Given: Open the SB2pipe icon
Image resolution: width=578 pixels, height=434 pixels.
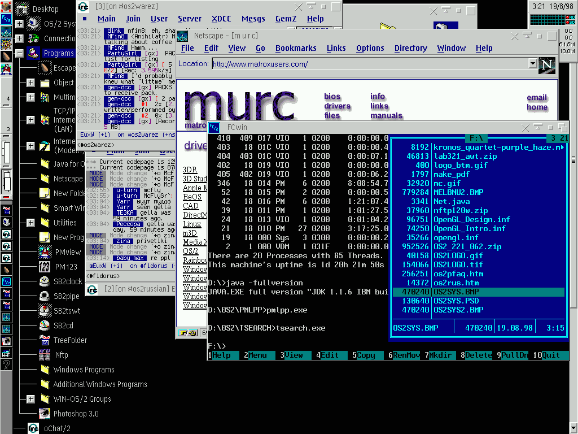Looking at the screenshot, I should [45, 296].
